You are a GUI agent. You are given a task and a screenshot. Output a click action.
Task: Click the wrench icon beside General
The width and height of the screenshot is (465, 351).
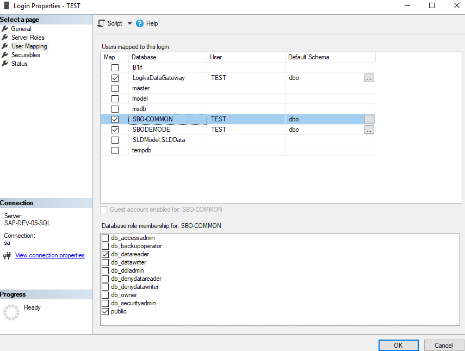point(5,29)
